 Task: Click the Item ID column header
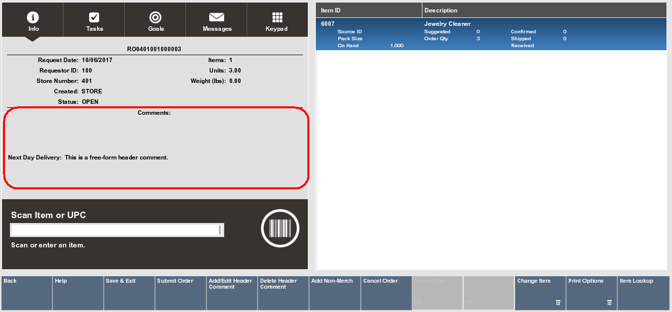tap(369, 10)
